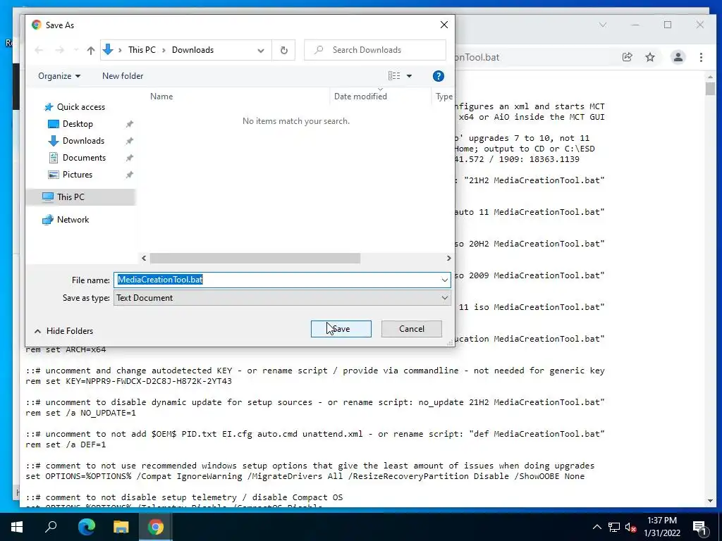Image resolution: width=722 pixels, height=541 pixels.
Task: Open network status tray icon
Action: pos(614,527)
